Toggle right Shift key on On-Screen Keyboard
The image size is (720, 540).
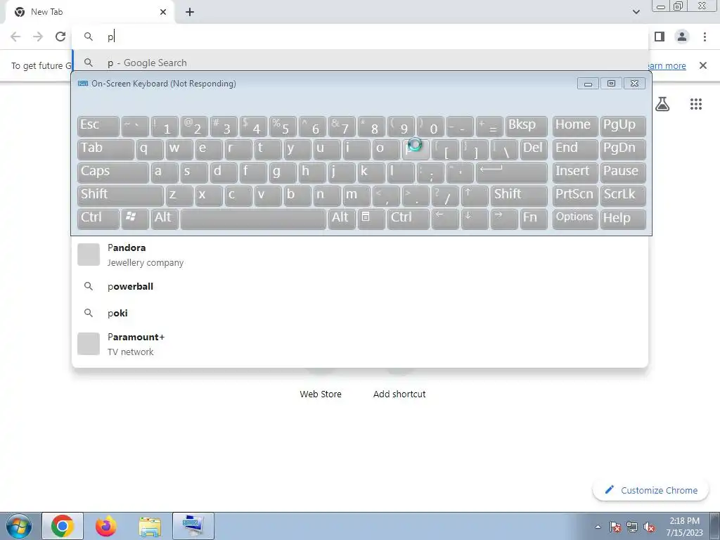[519, 195]
